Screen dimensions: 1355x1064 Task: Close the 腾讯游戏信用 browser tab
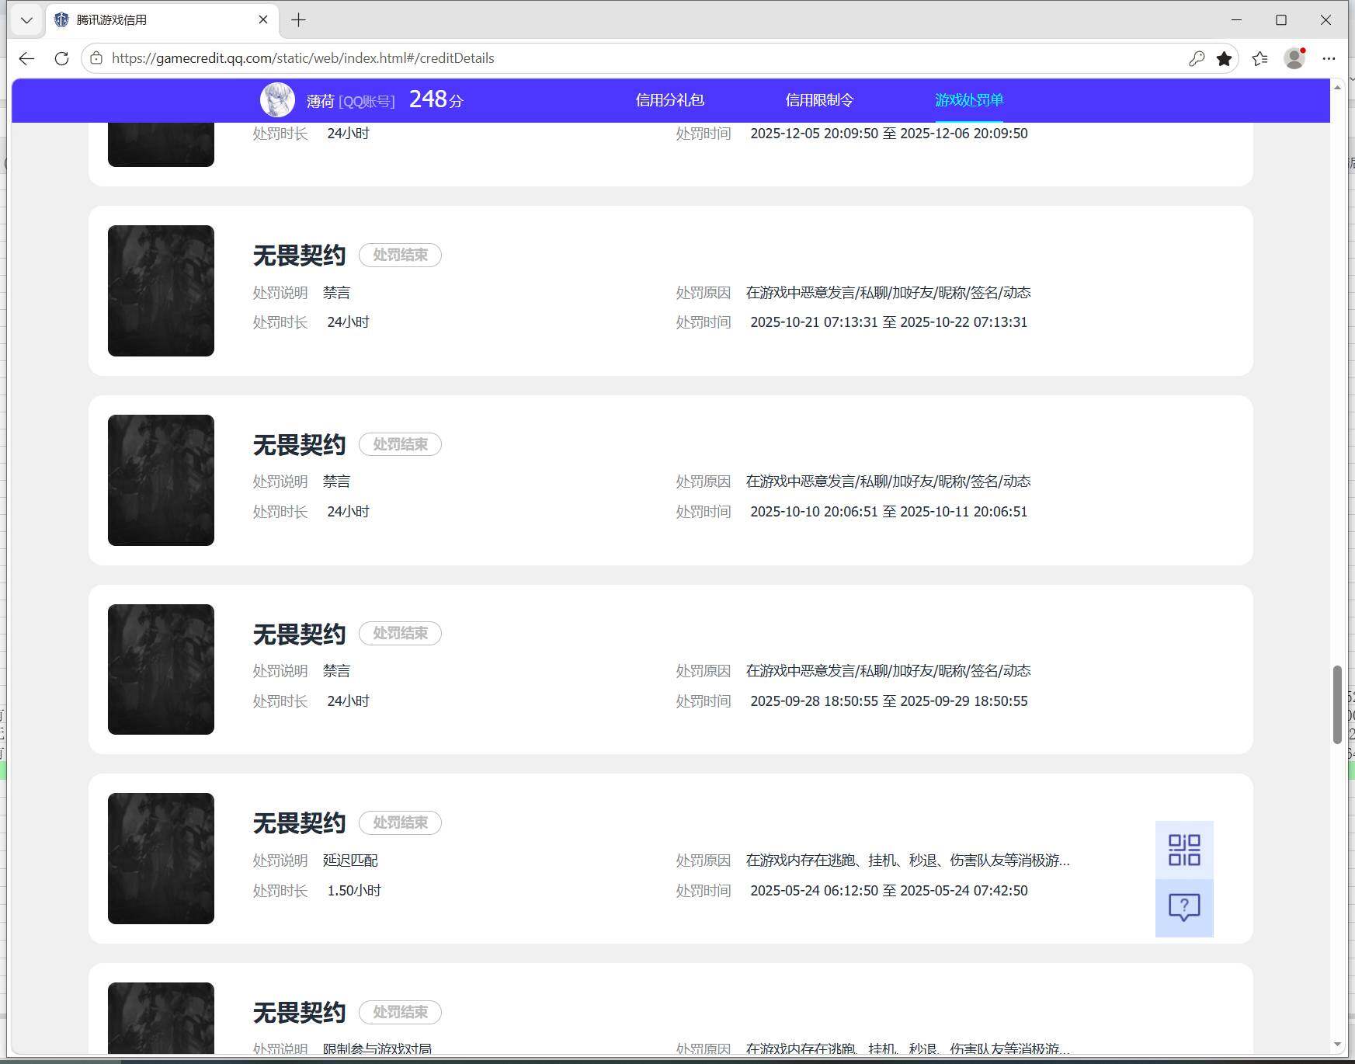pyautogui.click(x=263, y=20)
